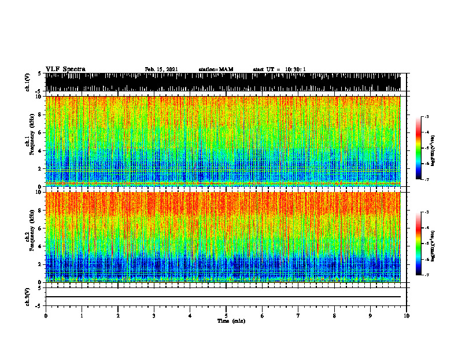
Task: Click the ch.1(V) waveform strip at top
Action: [x=223, y=82]
